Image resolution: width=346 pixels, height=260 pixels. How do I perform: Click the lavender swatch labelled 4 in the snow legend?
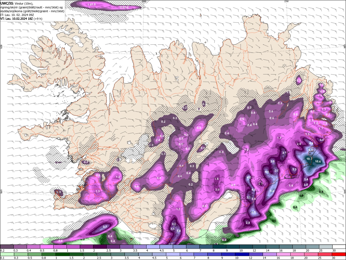click(x=153, y=246)
